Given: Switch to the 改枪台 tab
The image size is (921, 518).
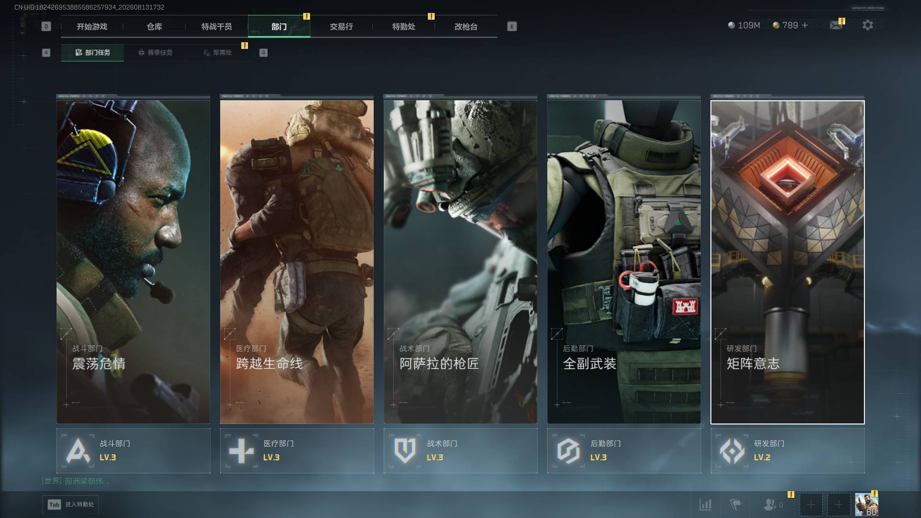Looking at the screenshot, I should point(466,26).
